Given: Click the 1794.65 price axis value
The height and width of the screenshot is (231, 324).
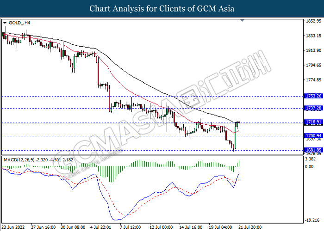Looking at the screenshot, I should coord(313,65).
